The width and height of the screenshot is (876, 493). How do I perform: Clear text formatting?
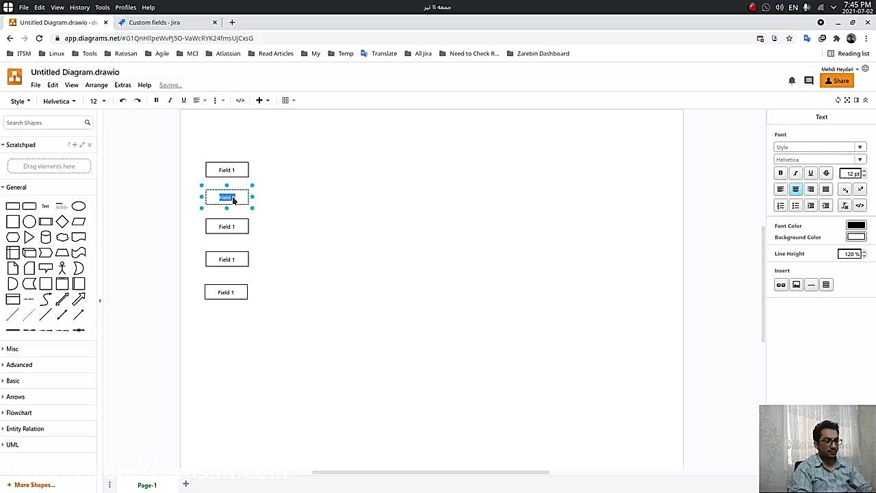tap(845, 205)
